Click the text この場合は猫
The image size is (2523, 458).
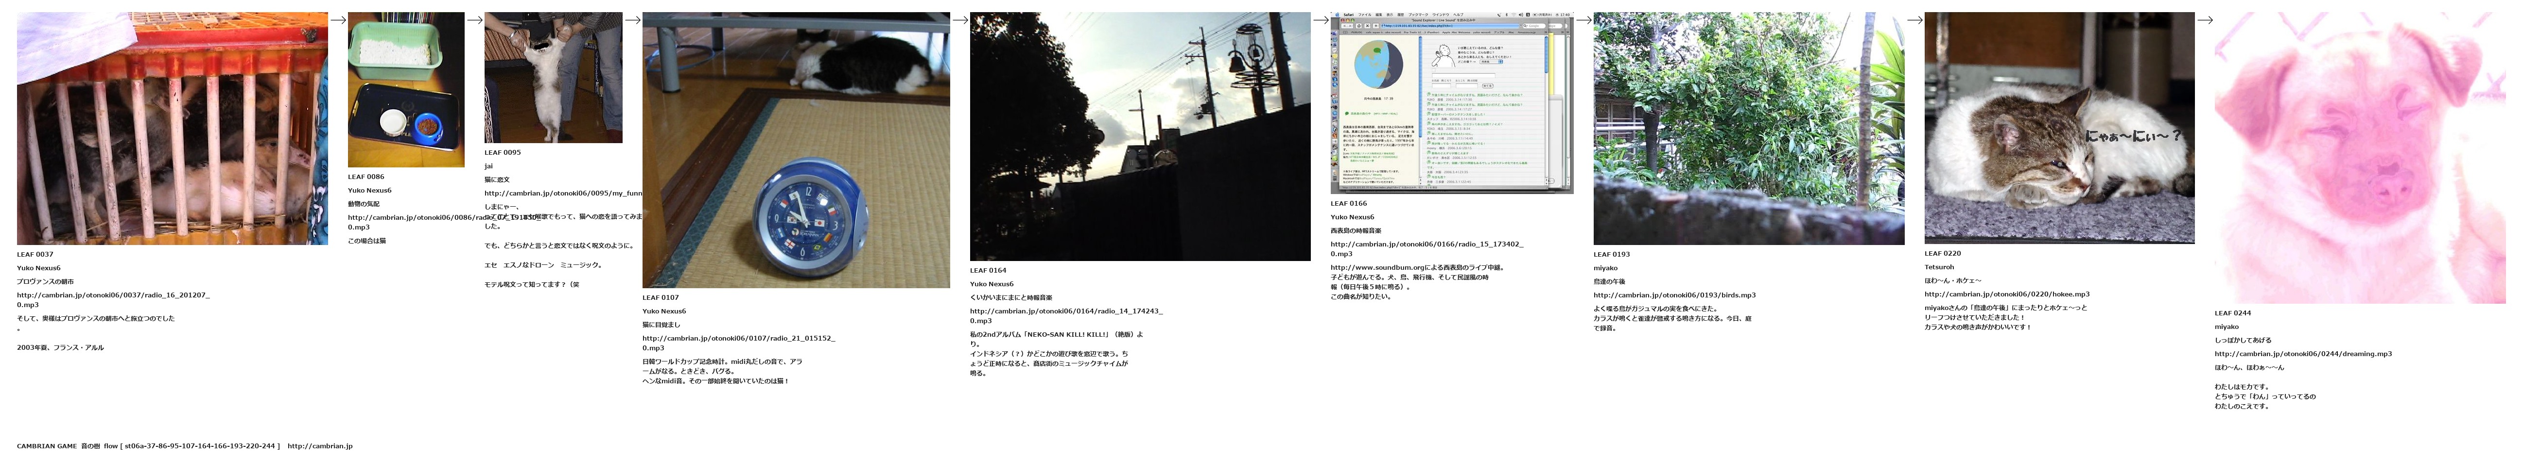366,241
